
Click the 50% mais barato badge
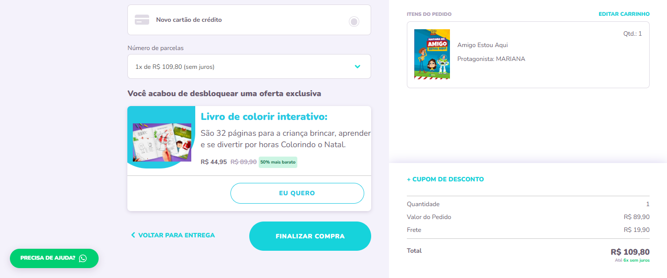(x=278, y=162)
